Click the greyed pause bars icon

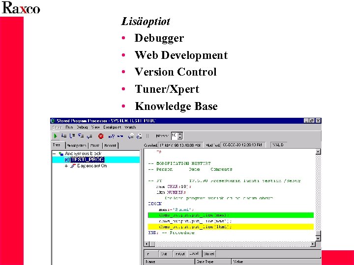[147, 136]
